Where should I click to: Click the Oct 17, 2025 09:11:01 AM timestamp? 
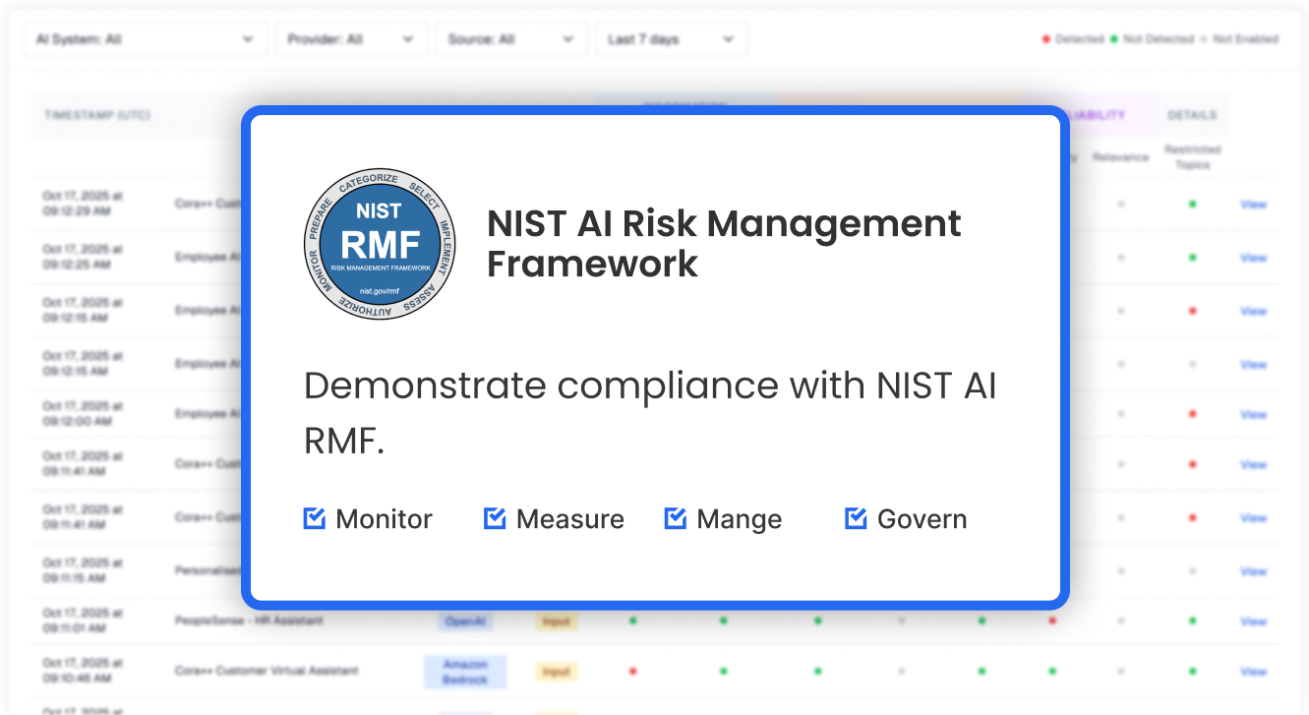83,622
